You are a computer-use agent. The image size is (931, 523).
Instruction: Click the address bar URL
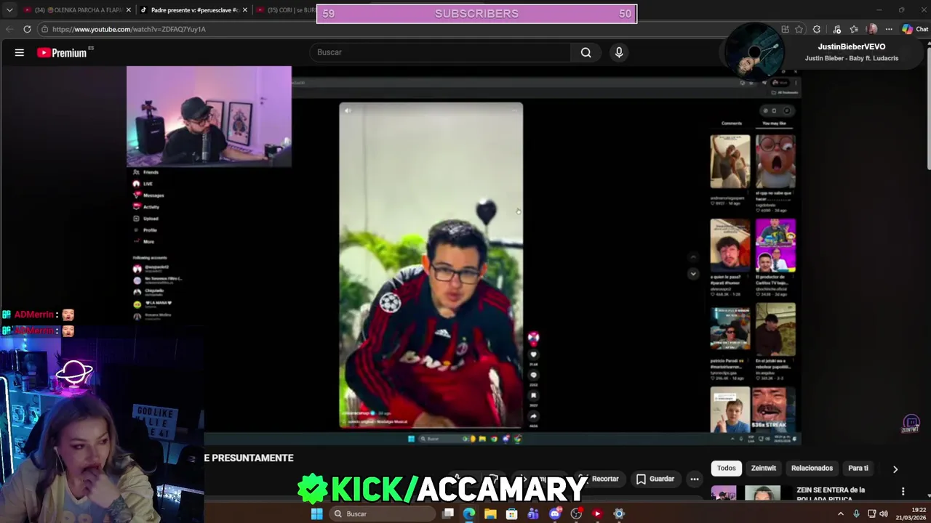(x=129, y=29)
